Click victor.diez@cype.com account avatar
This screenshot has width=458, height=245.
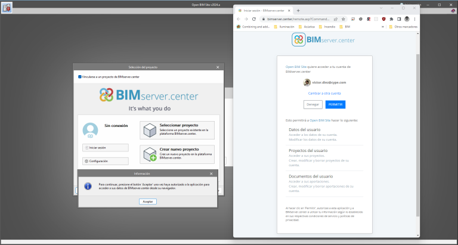coord(307,83)
